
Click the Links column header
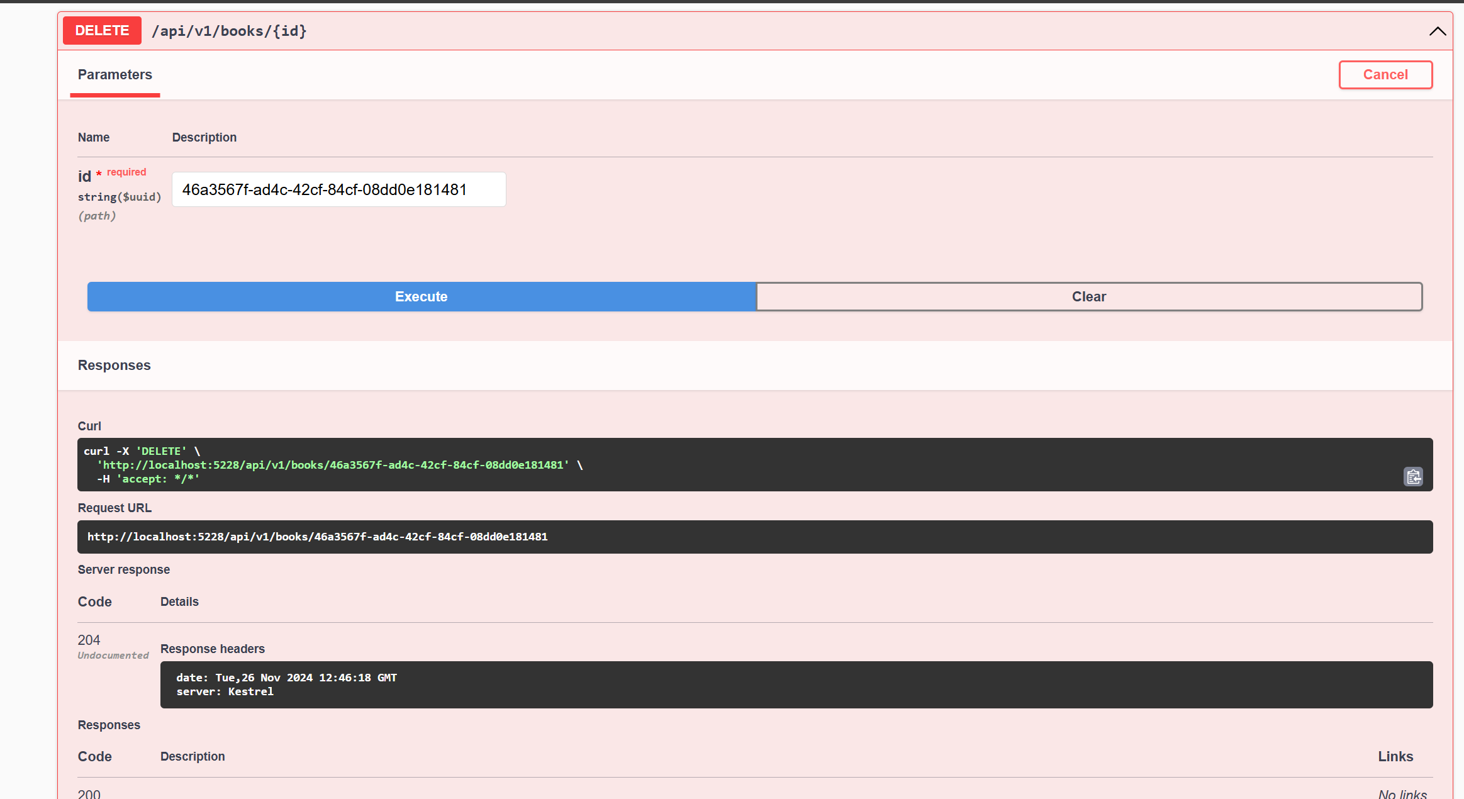[1395, 756]
